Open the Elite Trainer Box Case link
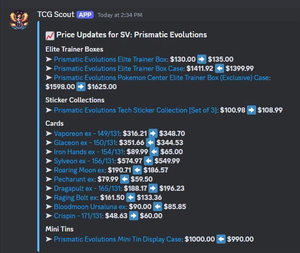The width and height of the screenshot is (300, 253). coord(119,68)
